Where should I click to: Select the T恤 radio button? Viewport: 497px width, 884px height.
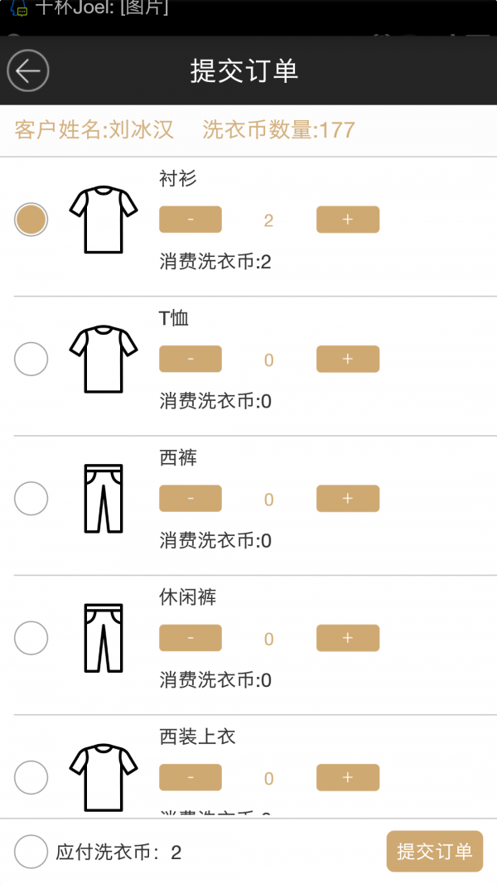pyautogui.click(x=31, y=359)
